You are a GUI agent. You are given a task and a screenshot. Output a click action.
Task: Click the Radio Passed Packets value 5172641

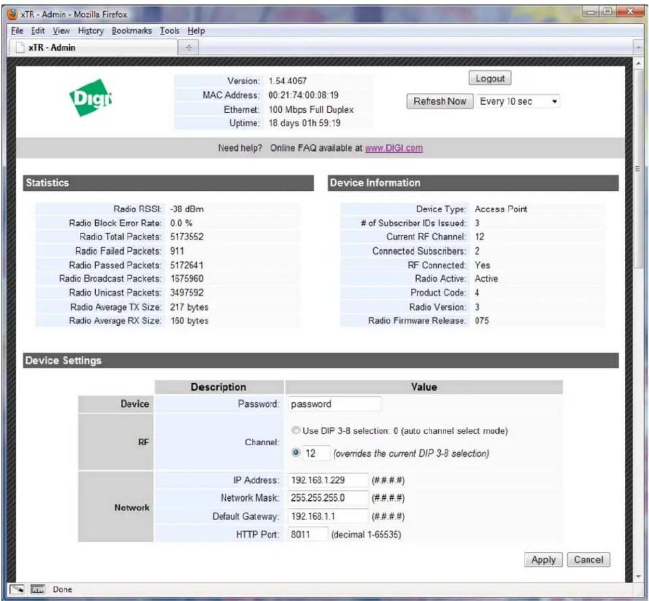point(187,265)
